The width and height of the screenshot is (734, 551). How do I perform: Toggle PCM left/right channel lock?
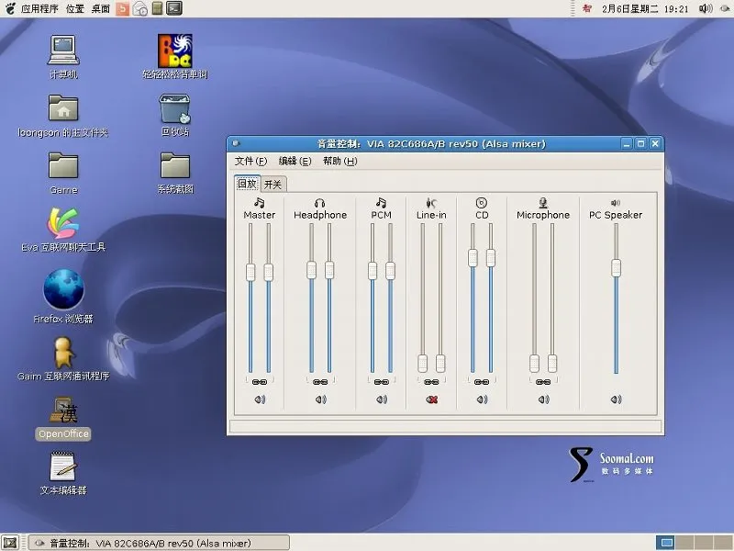(382, 382)
